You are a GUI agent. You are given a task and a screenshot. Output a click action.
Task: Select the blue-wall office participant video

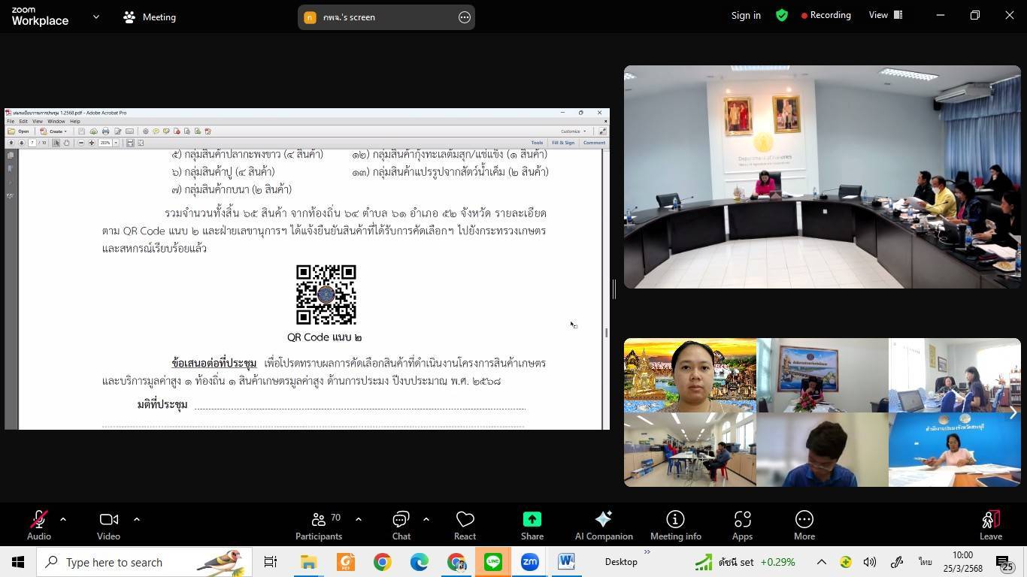954,449
